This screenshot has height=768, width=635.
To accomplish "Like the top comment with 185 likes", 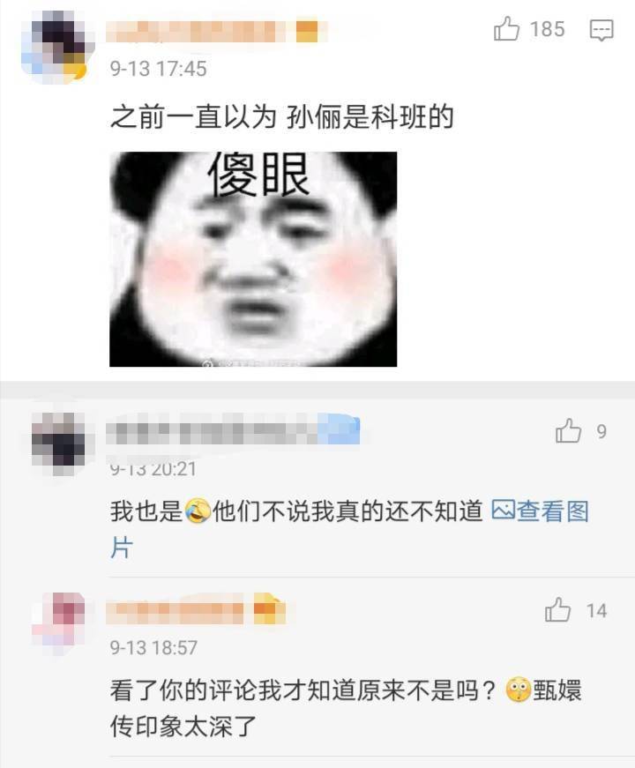I will (506, 29).
